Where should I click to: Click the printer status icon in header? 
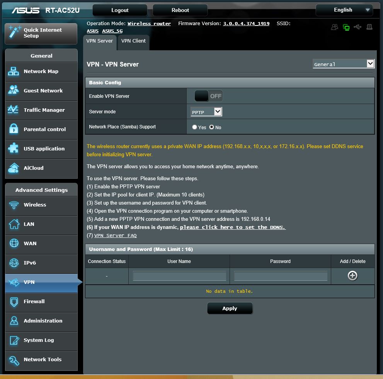pyautogui.click(x=369, y=27)
